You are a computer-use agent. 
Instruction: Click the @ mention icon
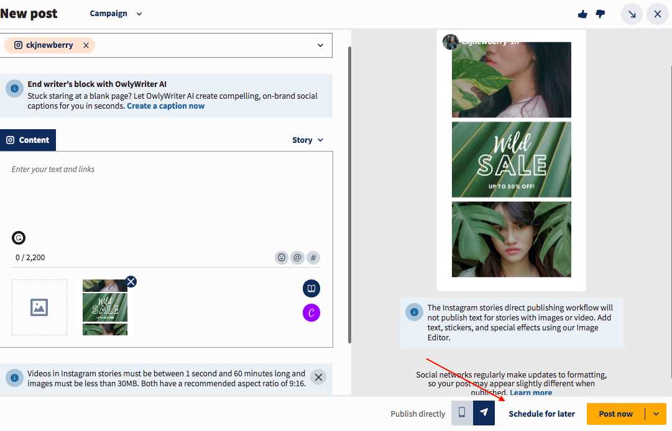point(297,258)
